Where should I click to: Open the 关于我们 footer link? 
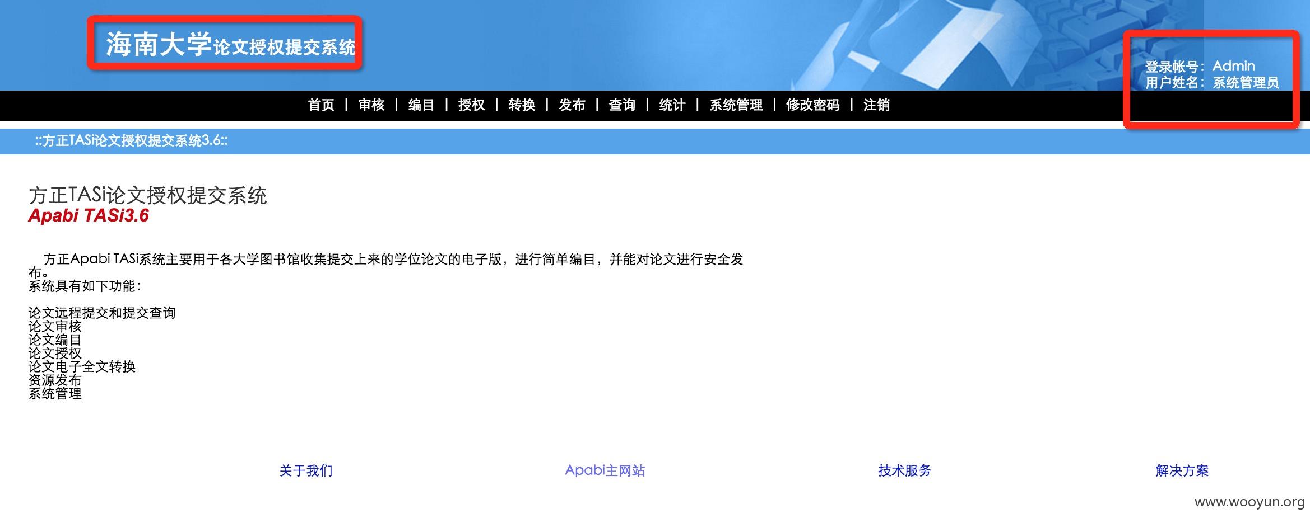point(306,471)
